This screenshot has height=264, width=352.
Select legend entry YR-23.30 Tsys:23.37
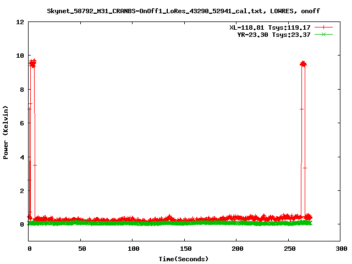pos(274,35)
